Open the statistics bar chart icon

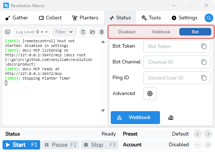click(171, 118)
